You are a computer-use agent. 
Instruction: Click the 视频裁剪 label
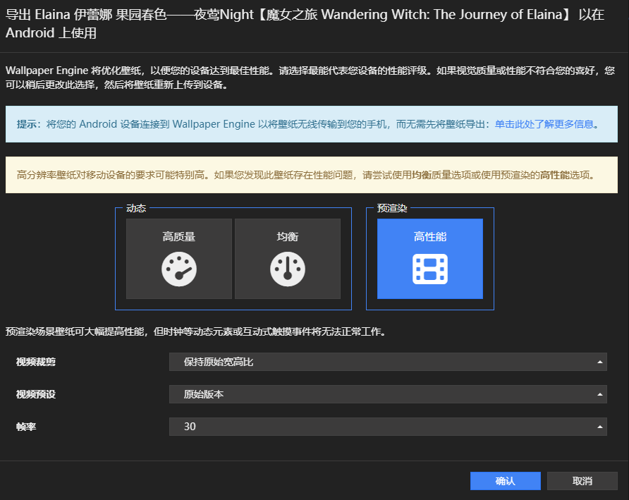coord(36,362)
